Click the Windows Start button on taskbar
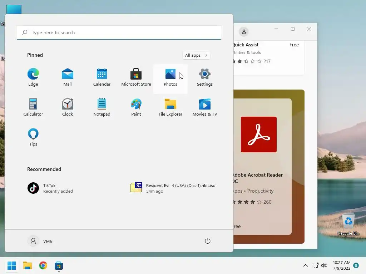 (12, 265)
